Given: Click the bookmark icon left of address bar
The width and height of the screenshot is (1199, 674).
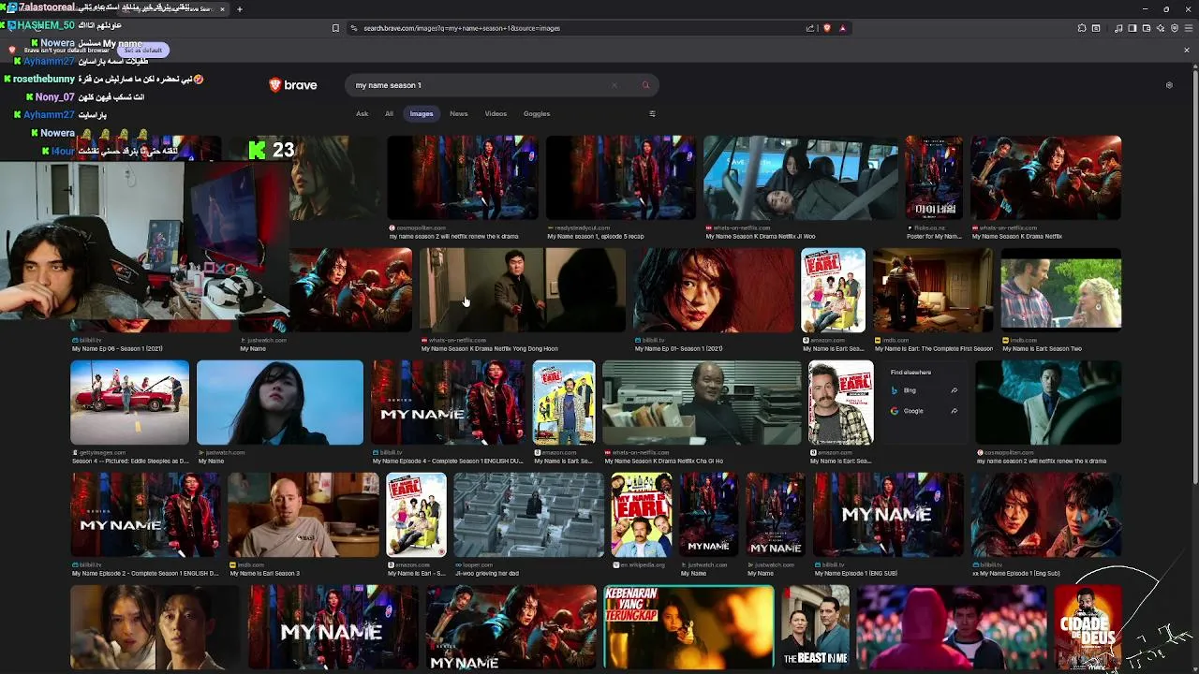Looking at the screenshot, I should [x=335, y=28].
